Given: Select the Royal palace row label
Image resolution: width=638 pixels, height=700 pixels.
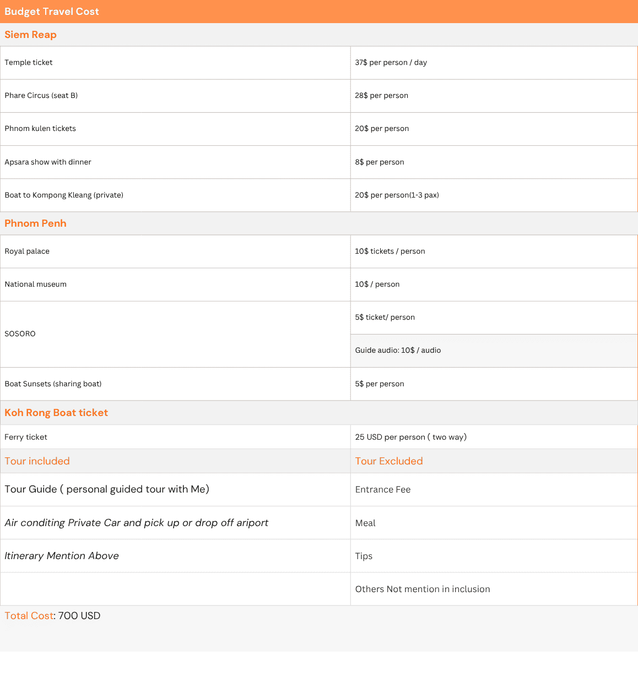Looking at the screenshot, I should click(x=27, y=251).
